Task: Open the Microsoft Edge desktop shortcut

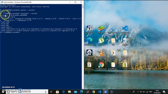Action: [89, 41]
